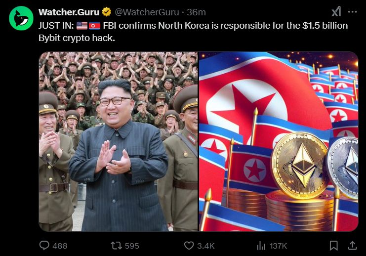Image resolution: width=366 pixels, height=256 pixels.
Task: Open the three-dot more options menu
Action: tap(353, 12)
